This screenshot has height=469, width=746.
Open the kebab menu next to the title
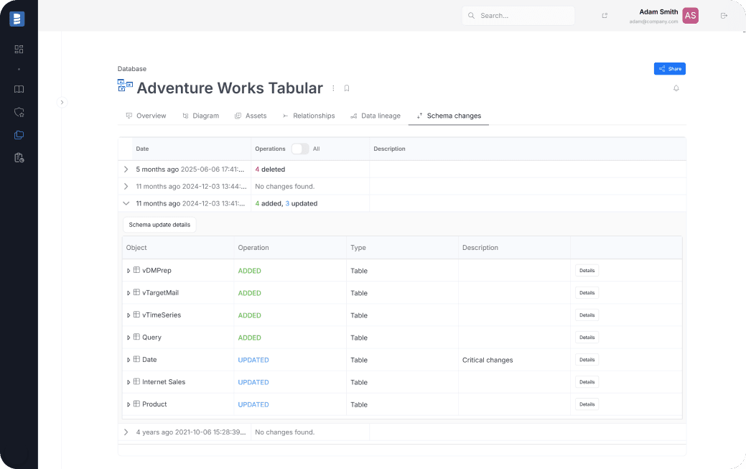pyautogui.click(x=333, y=88)
